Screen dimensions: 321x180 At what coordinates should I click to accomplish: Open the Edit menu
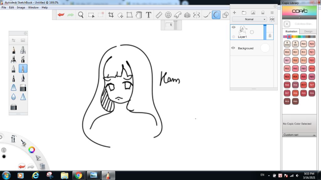12,7
